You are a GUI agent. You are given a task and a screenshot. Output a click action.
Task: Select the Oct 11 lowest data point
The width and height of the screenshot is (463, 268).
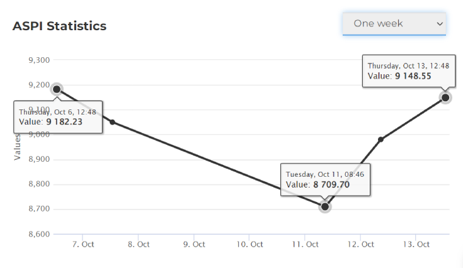pos(325,207)
